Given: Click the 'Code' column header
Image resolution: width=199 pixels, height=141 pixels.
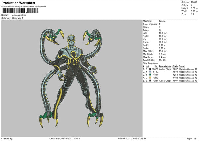Looking at the screenshot, I should pos(175,66).
